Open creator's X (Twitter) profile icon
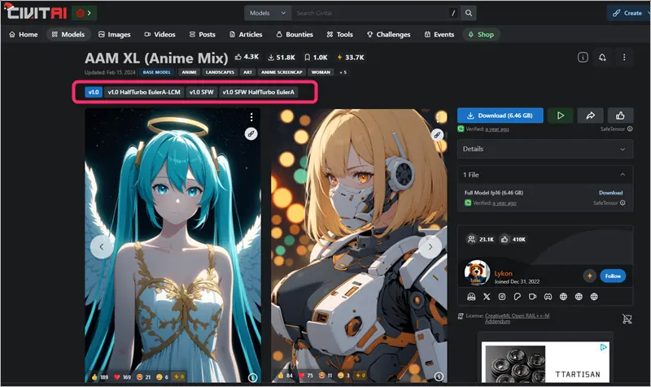The image size is (651, 387). tap(487, 297)
